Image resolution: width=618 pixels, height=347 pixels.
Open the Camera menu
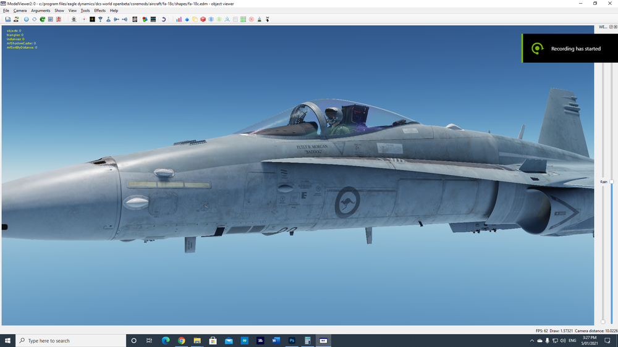click(x=20, y=10)
